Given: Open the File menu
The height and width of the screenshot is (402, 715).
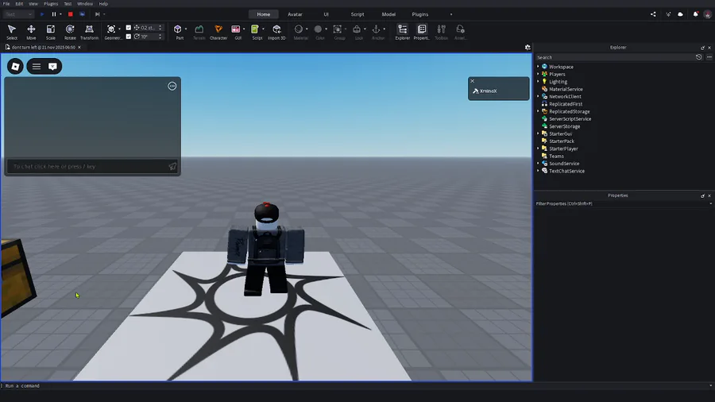Looking at the screenshot, I should click(x=6, y=4).
